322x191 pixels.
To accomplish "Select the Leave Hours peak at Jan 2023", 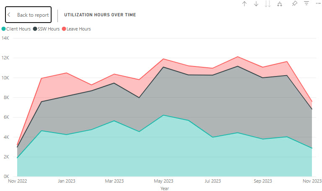I will (66, 73).
